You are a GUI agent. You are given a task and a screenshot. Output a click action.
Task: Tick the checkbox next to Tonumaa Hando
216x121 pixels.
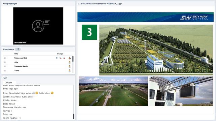click(5, 67)
